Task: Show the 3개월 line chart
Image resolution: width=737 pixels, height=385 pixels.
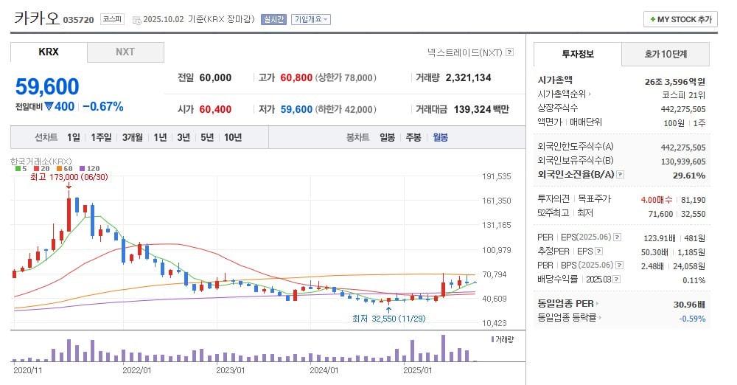Action: point(133,137)
